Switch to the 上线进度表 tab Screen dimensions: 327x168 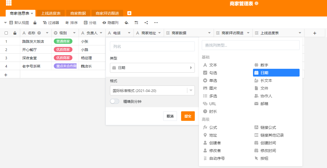pos(51,13)
